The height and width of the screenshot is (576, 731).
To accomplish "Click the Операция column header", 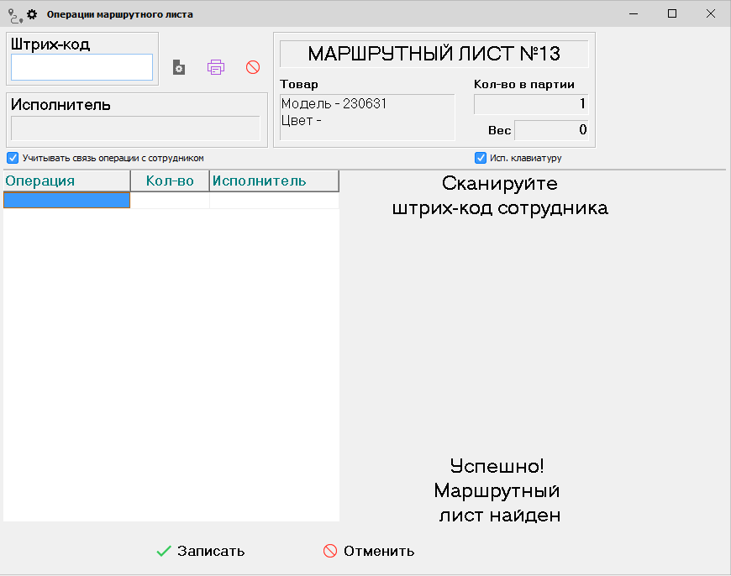I will [66, 181].
